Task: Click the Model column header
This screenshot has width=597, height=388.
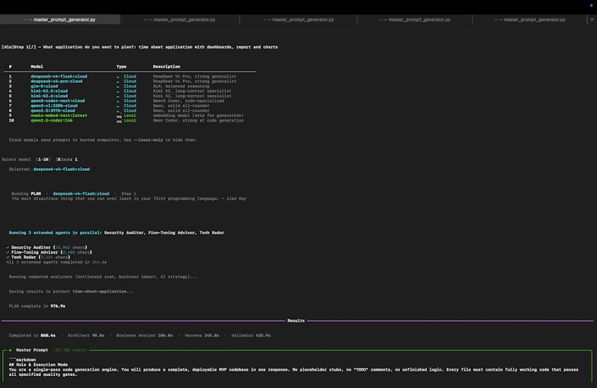Action: coord(37,66)
